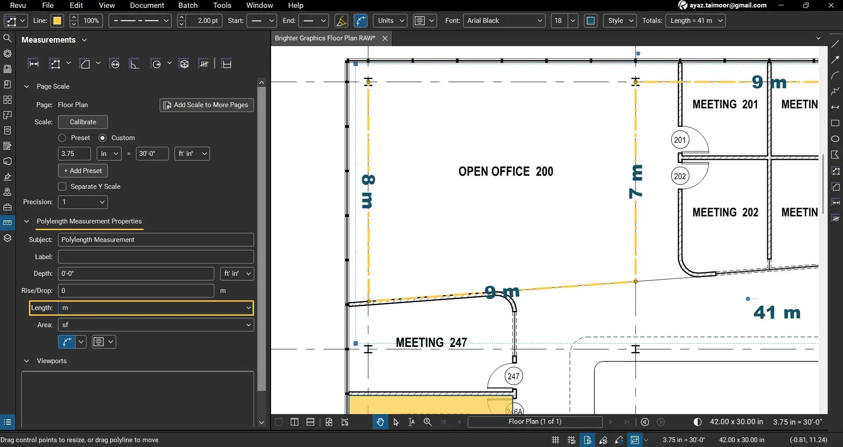Select the Preset scale radio button
The height and width of the screenshot is (447, 843).
click(x=62, y=137)
